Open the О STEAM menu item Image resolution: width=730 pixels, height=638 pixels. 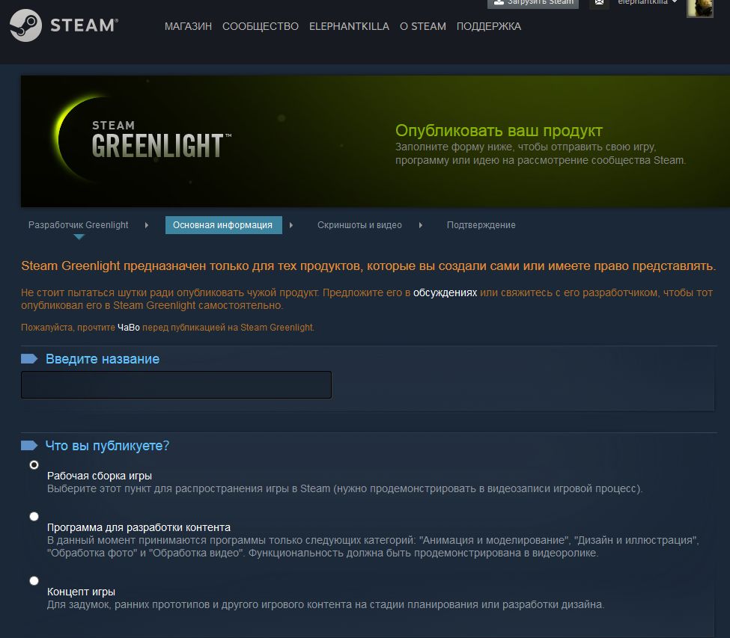423,26
